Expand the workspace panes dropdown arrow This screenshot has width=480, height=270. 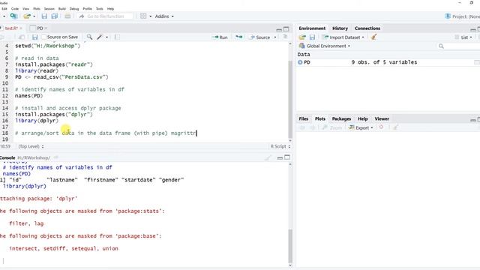tap(150, 16)
